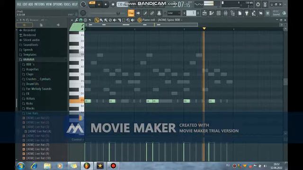
Task: Select the Zoom magnifier tool
Action: [x=128, y=20]
